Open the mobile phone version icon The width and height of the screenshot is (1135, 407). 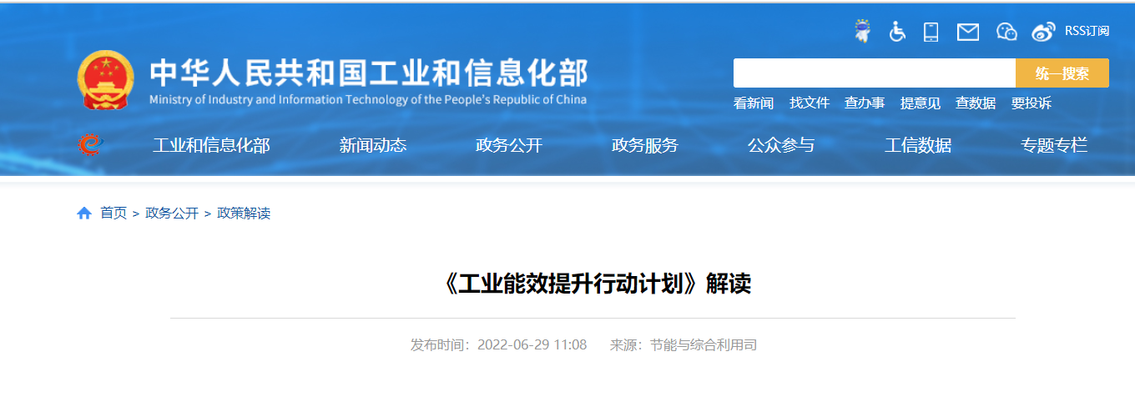tap(931, 32)
